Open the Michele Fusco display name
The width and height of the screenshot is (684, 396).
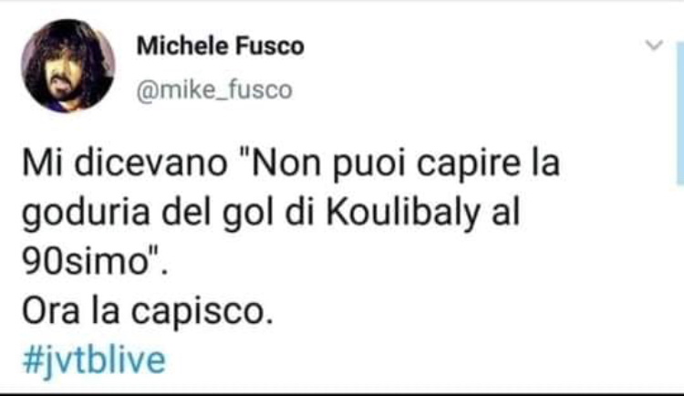(x=221, y=47)
